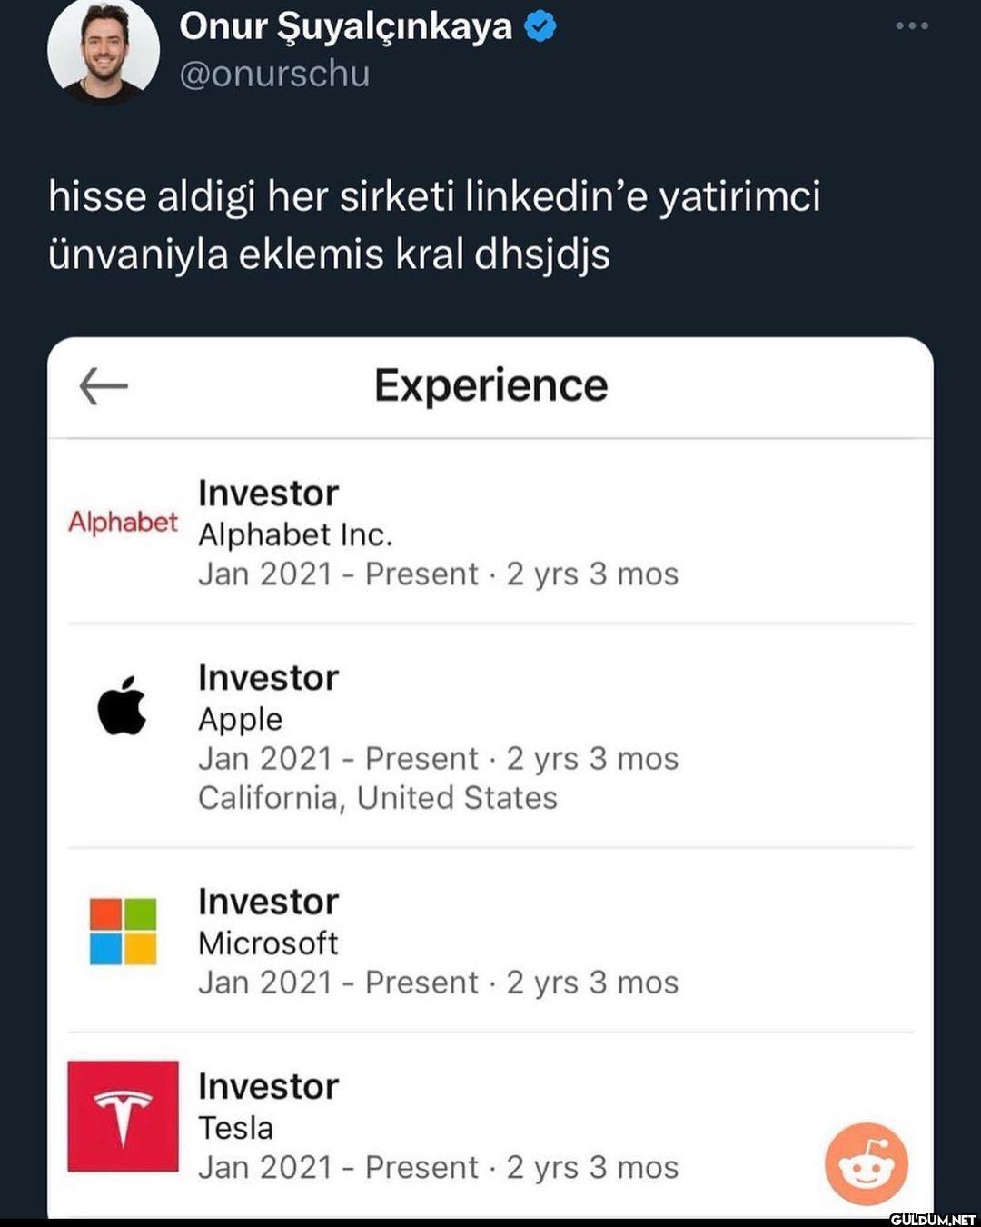Select the Investor title above Tesla

coord(268,1086)
